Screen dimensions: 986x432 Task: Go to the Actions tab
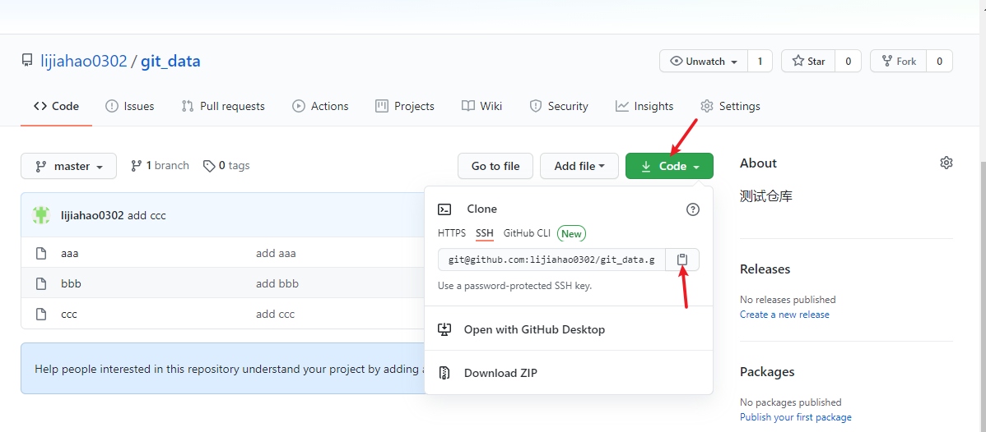pos(320,106)
